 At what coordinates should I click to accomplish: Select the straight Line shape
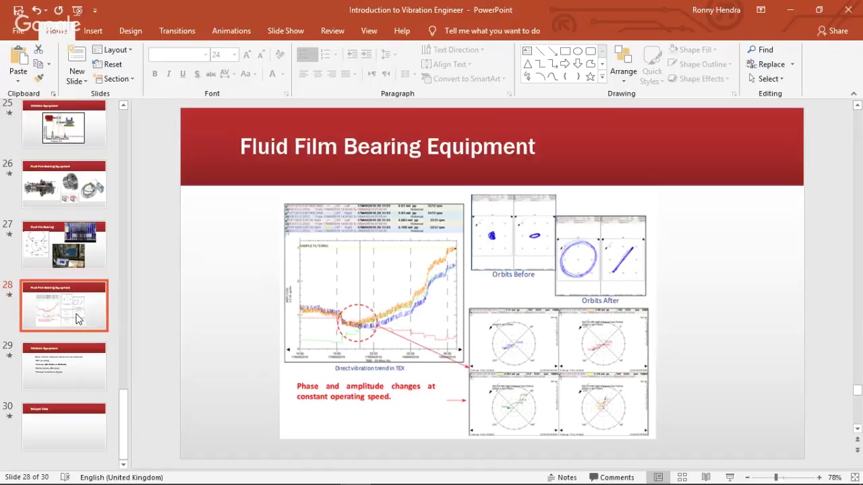tap(540, 51)
